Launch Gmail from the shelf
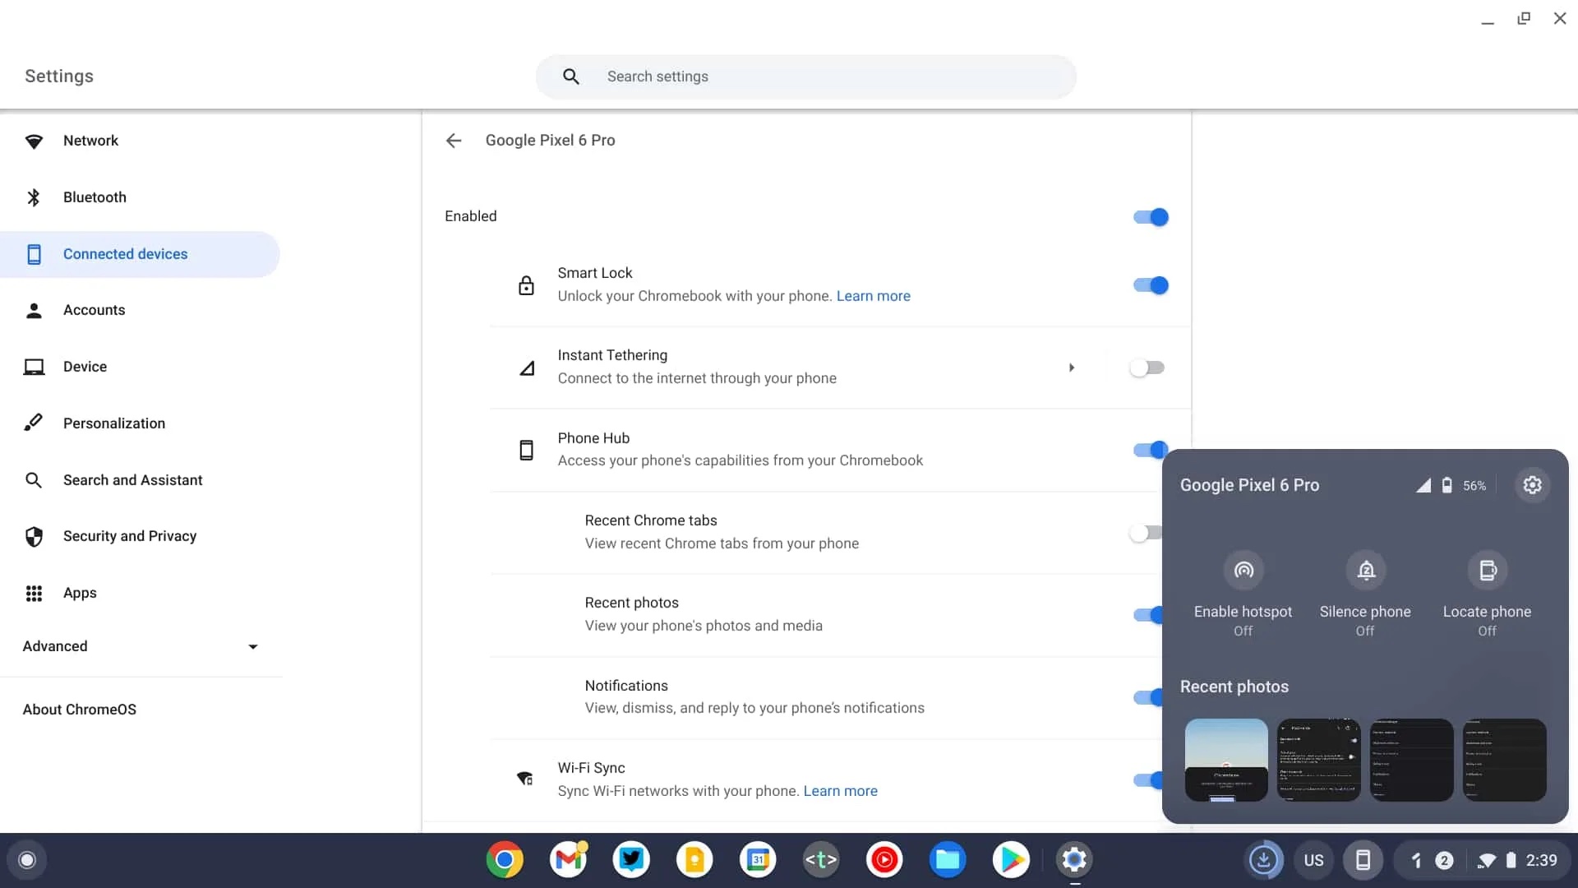Screen dimensions: 1578x888 (569, 860)
